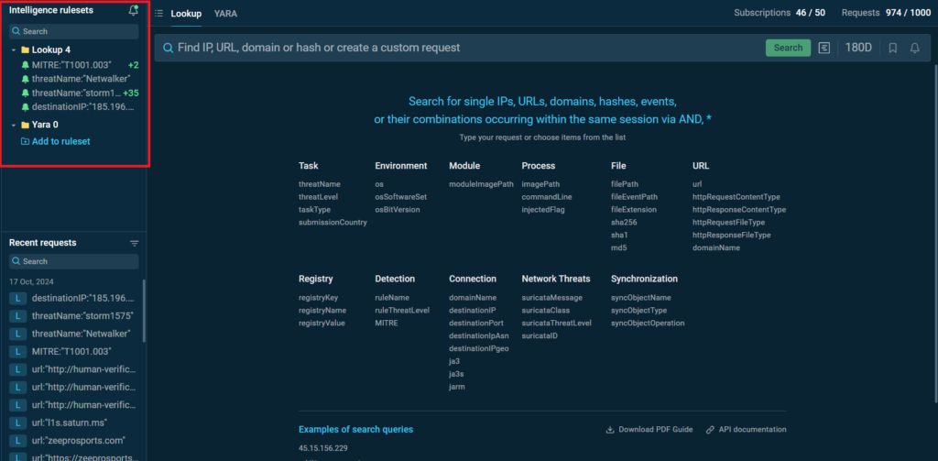Collapse the Yara 0 ruleset folder

coord(14,125)
